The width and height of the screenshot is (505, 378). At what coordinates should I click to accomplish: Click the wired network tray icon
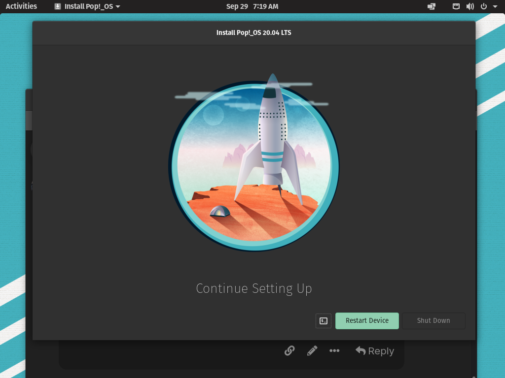(x=456, y=6)
